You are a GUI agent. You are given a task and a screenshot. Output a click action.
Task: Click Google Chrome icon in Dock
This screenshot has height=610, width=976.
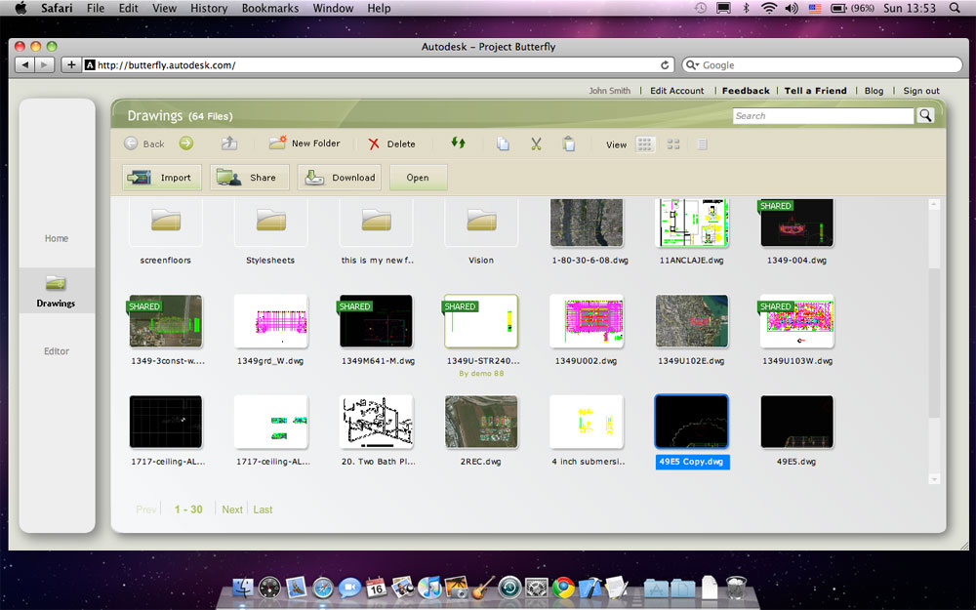point(563,587)
